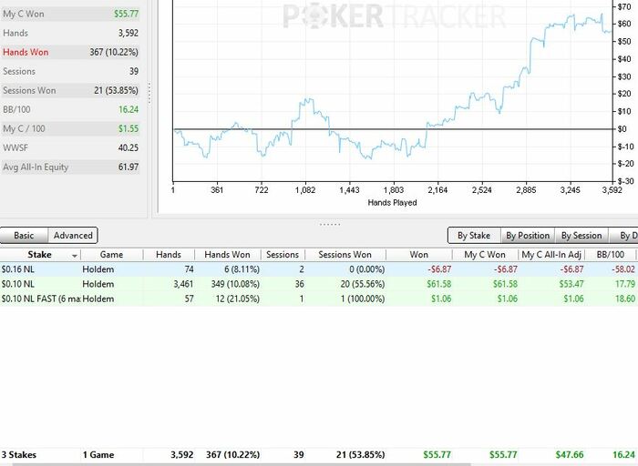Click the BB/100 statistic in sidebar
Viewport: 638px width, 466px height.
coord(70,109)
